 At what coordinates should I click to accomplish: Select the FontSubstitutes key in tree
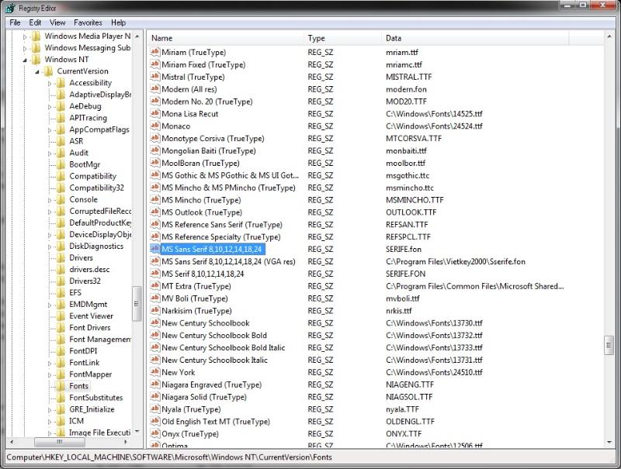95,398
